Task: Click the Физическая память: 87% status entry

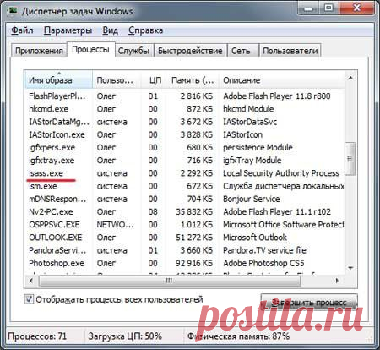Action: click(x=238, y=336)
